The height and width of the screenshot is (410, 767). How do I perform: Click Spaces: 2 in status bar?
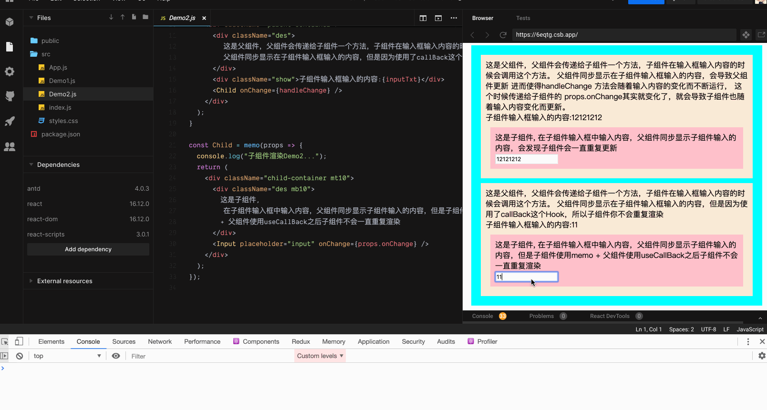tap(681, 329)
